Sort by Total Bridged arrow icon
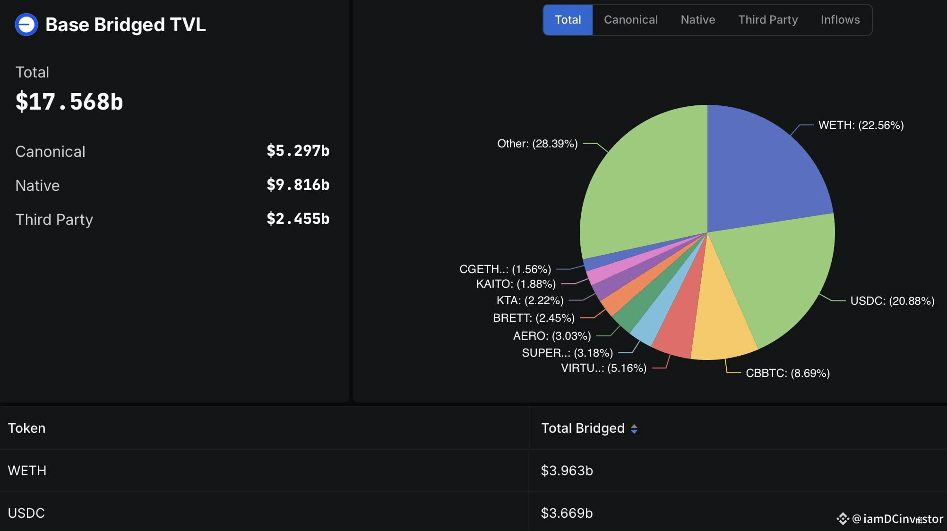This screenshot has height=531, width=947. (x=634, y=428)
